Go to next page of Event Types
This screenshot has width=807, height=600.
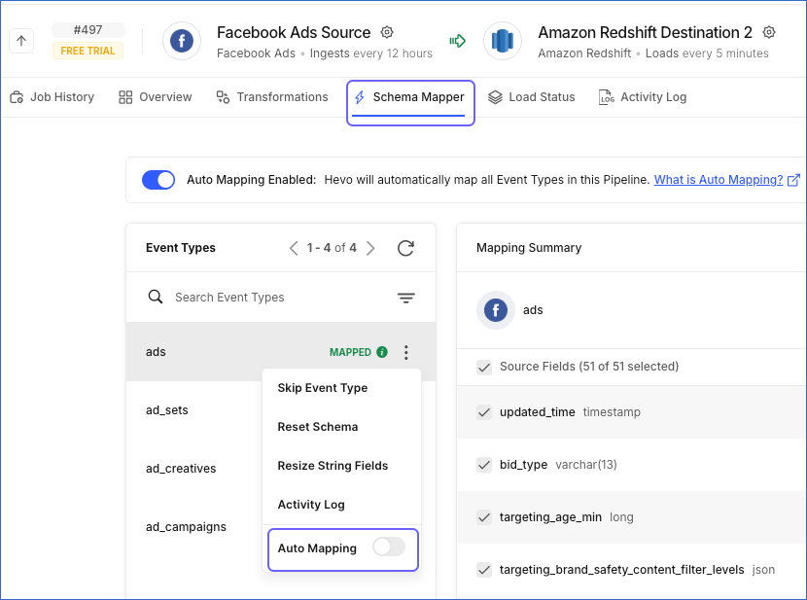pos(370,248)
